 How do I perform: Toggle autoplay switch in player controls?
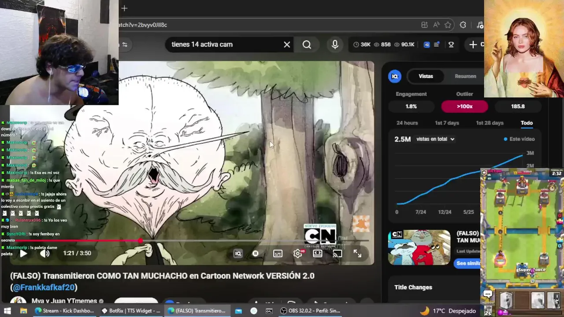[256, 254]
